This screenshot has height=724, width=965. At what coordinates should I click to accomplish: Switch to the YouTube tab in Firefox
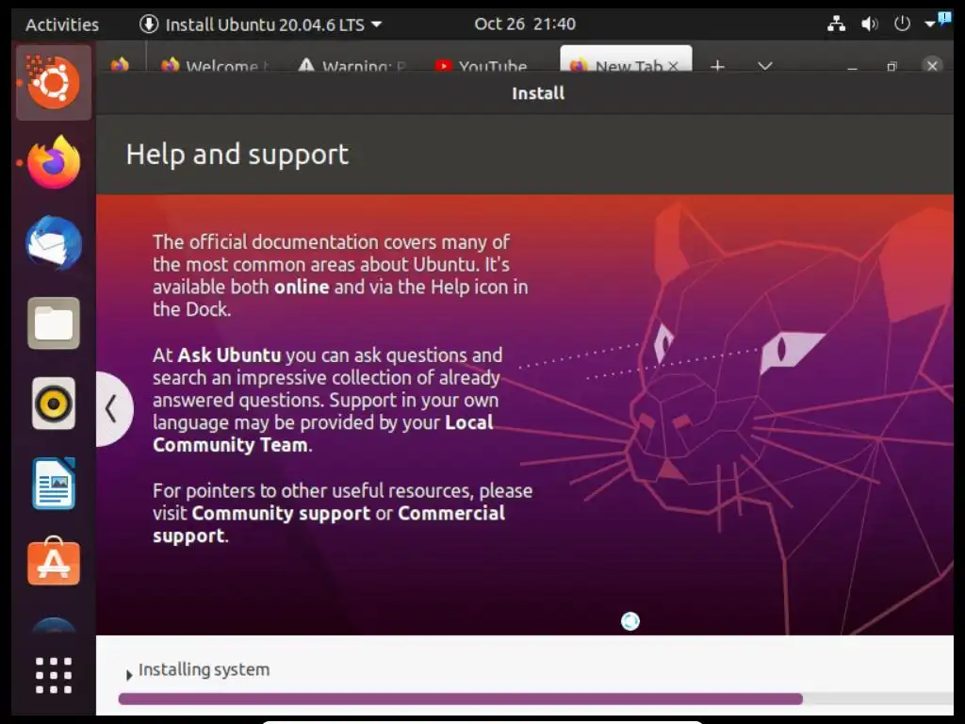pyautogui.click(x=482, y=64)
